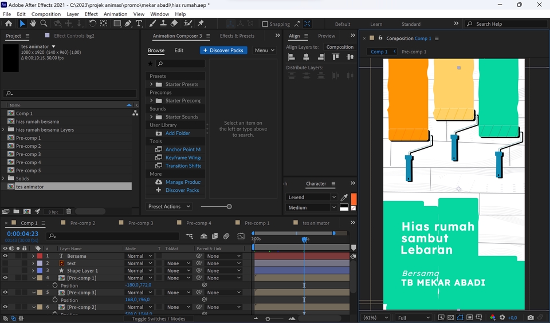Show the text layer
Viewport: 550px width, 323px height.
[x=5, y=263]
